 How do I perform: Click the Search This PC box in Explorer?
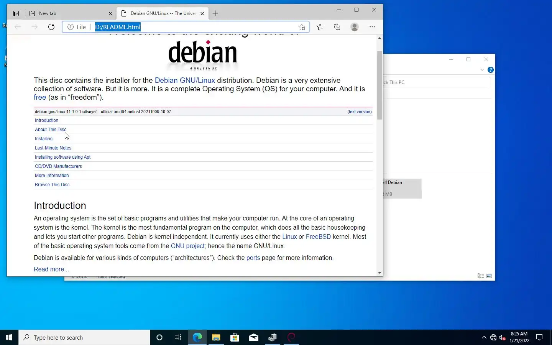click(x=437, y=82)
